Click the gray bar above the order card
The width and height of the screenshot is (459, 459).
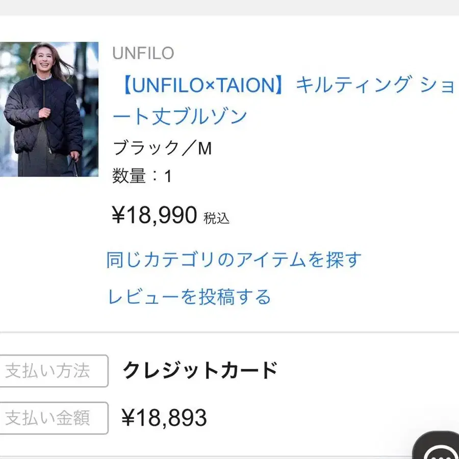229,7
